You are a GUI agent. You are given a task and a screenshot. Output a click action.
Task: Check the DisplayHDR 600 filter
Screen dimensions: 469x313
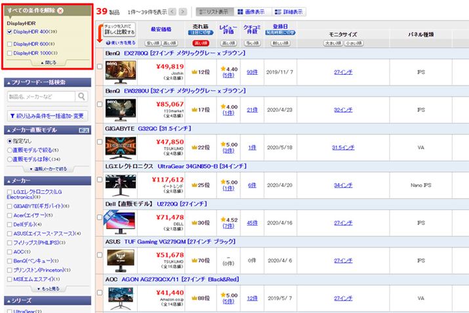[9, 44]
